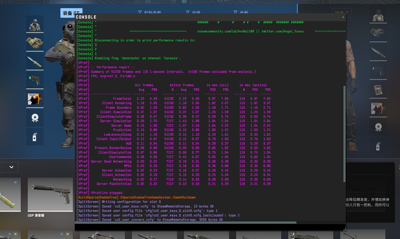Image resolution: width=400 pixels, height=239 pixels.
Task: Open the CT music kit slot
Action: (35, 99)
